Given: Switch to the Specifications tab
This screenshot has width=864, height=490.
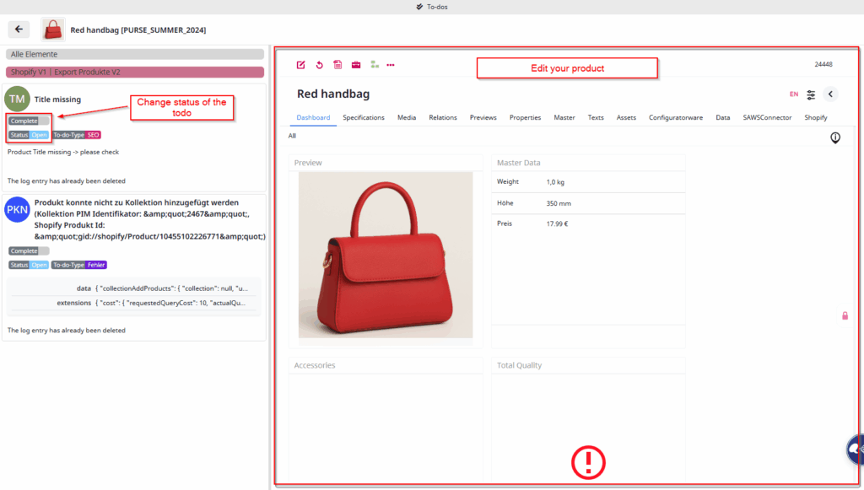Looking at the screenshot, I should click(363, 118).
